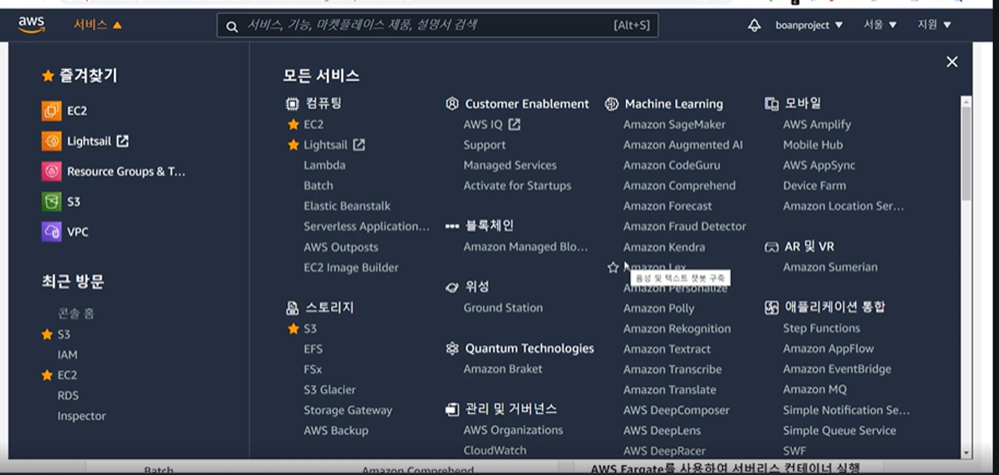
Task: Collapse the 서비스 services dropdown
Action: [97, 25]
